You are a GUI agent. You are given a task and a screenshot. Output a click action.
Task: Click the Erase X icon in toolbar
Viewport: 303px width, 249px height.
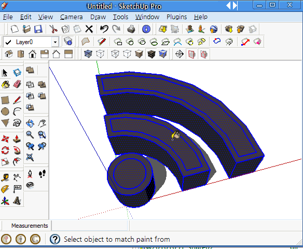coord(89,29)
